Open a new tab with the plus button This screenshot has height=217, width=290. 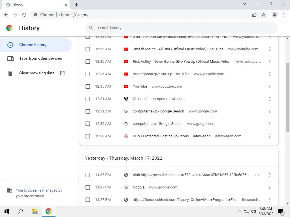pyautogui.click(x=76, y=5)
